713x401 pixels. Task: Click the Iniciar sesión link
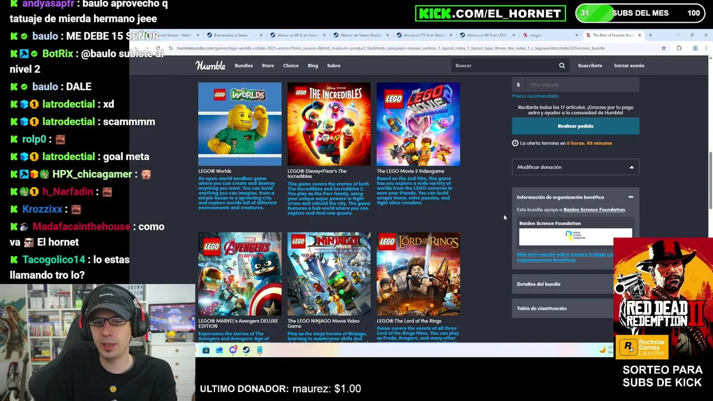point(629,66)
